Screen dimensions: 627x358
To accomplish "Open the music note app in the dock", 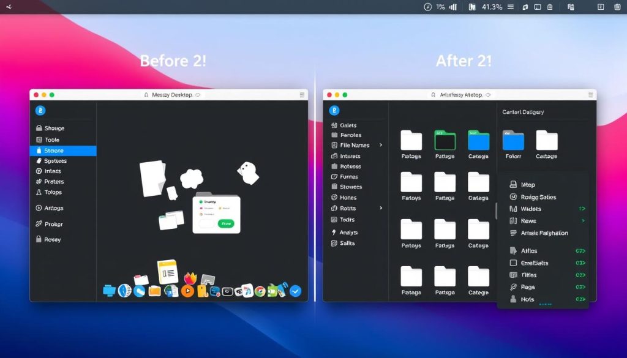I will [x=247, y=291].
